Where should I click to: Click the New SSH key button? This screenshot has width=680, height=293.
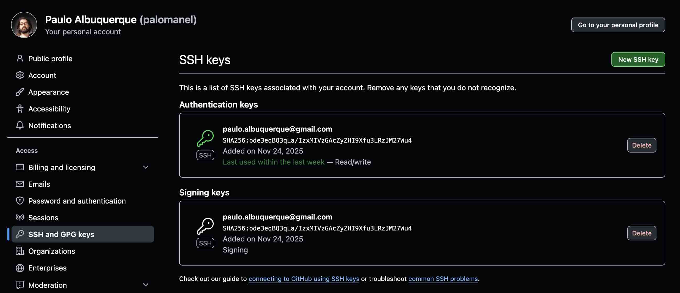point(638,59)
